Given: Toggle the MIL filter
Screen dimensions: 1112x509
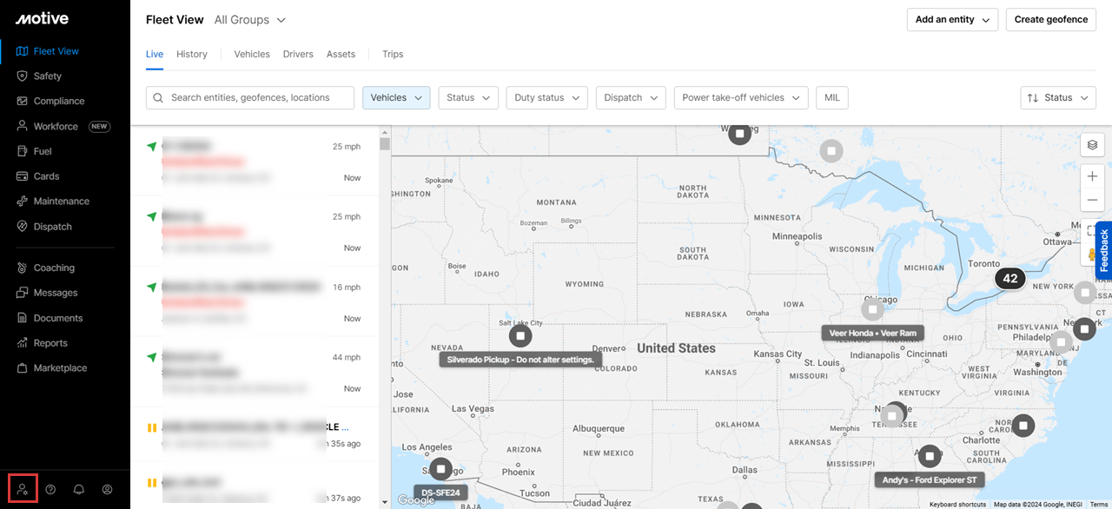Looking at the screenshot, I should [831, 98].
